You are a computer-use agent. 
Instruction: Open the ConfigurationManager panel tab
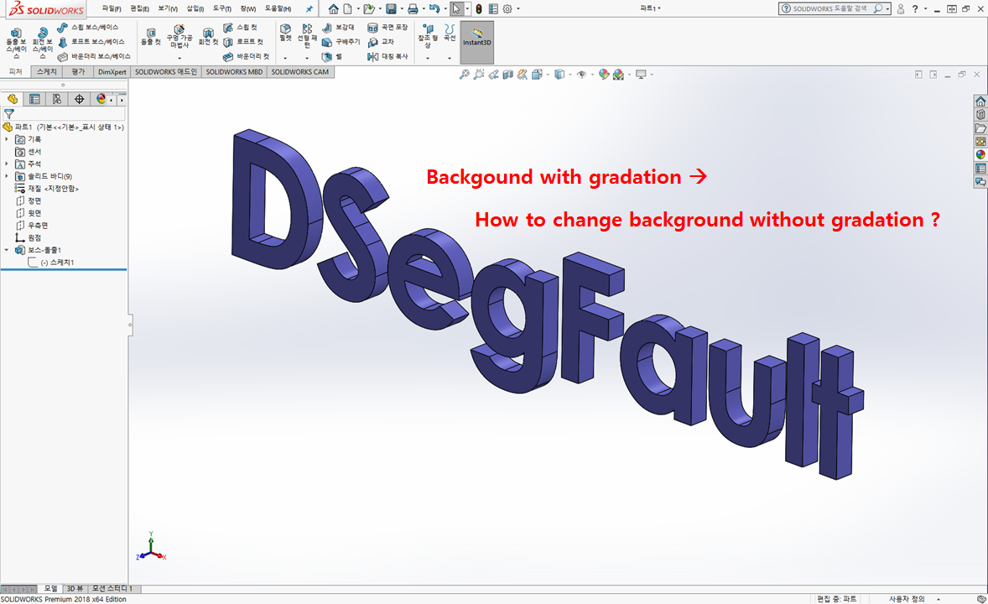57,99
